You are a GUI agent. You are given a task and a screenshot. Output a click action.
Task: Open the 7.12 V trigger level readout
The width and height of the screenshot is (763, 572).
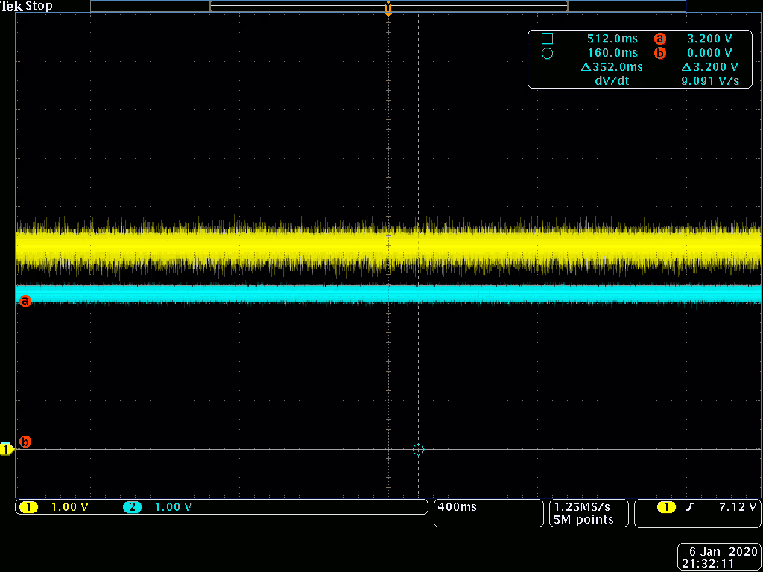coord(738,507)
